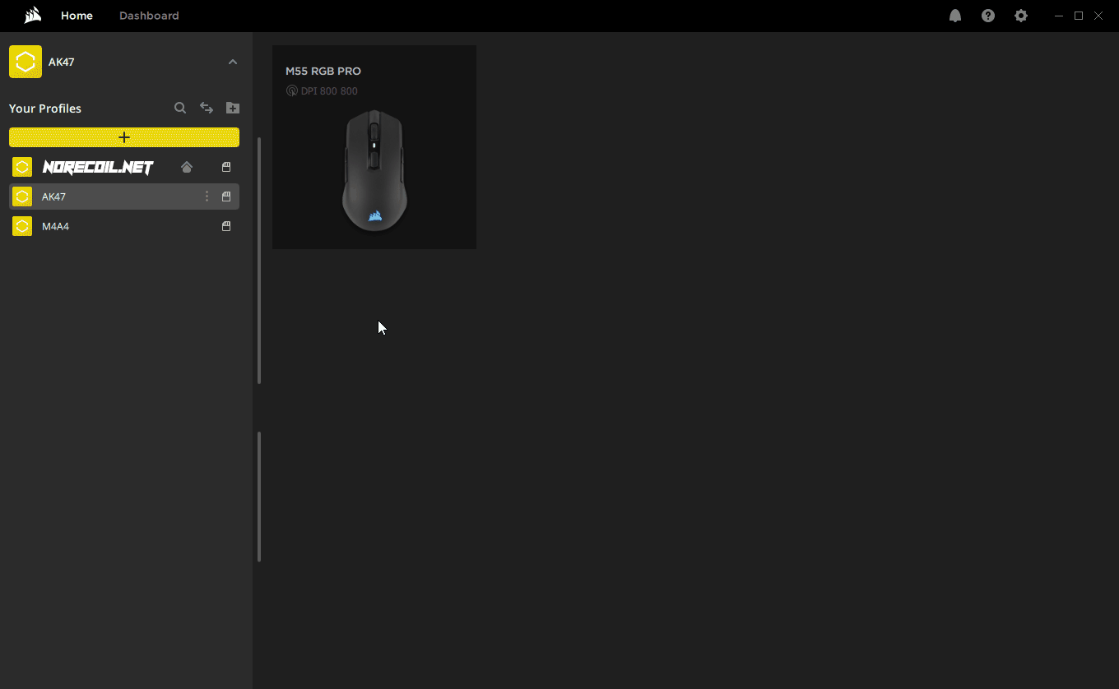Open the help question mark icon

988,16
